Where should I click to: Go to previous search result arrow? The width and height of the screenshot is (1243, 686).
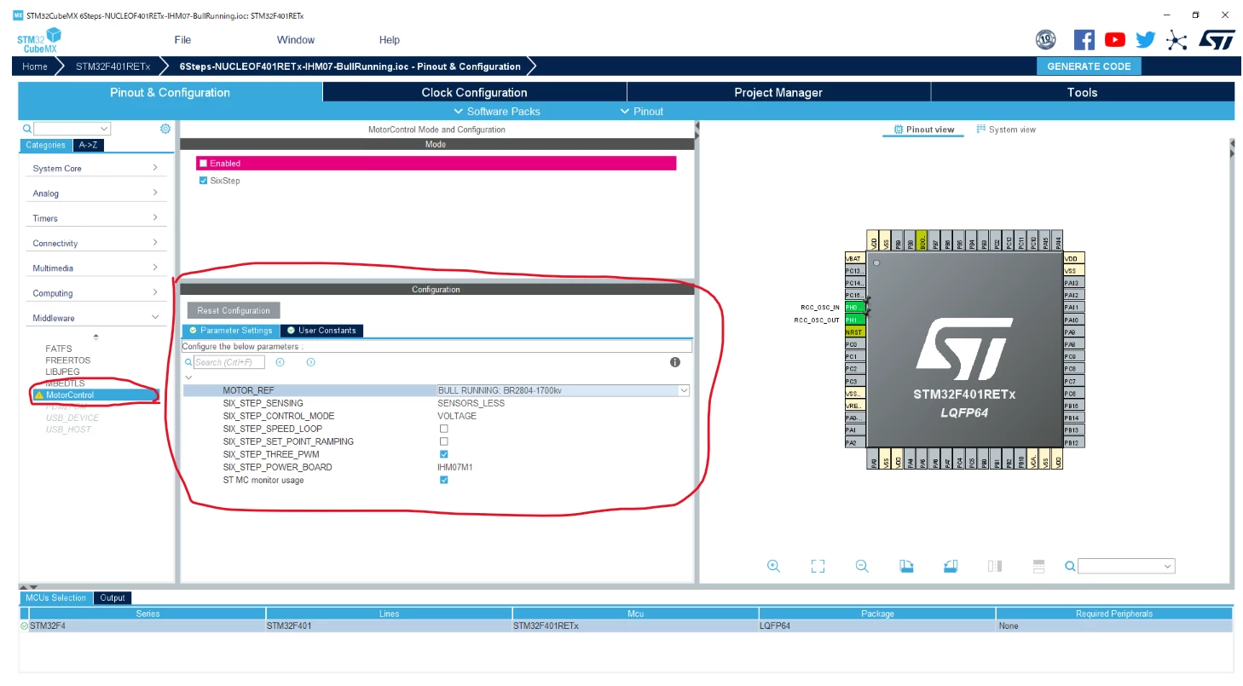tap(280, 362)
